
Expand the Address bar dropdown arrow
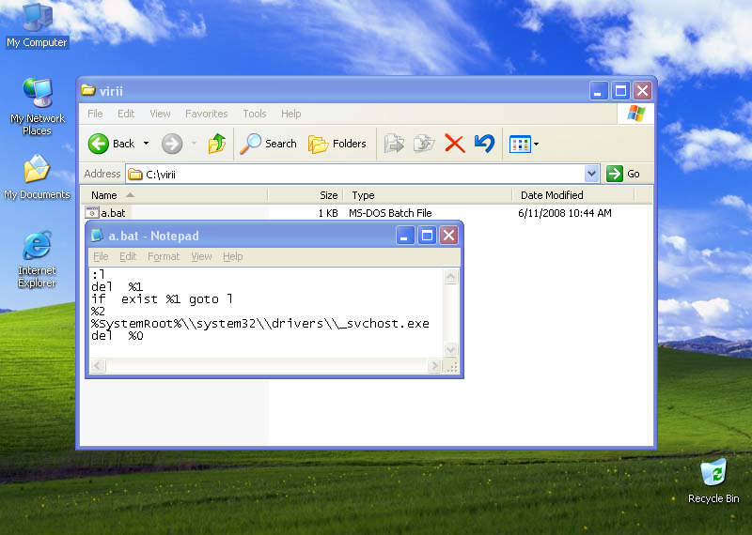(592, 174)
